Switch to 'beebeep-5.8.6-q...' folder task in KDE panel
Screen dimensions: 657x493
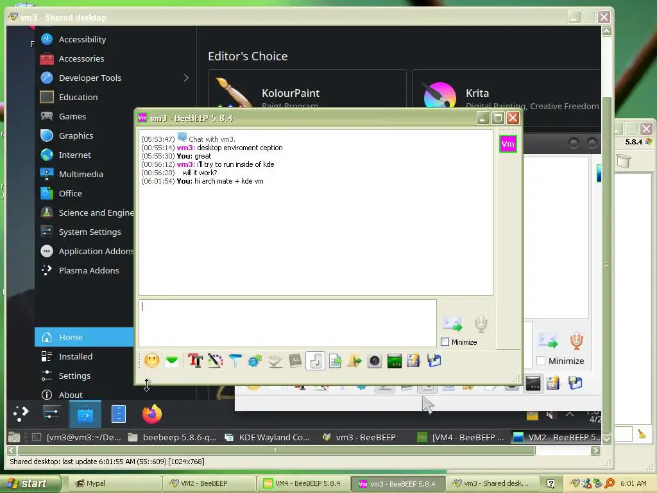click(173, 438)
